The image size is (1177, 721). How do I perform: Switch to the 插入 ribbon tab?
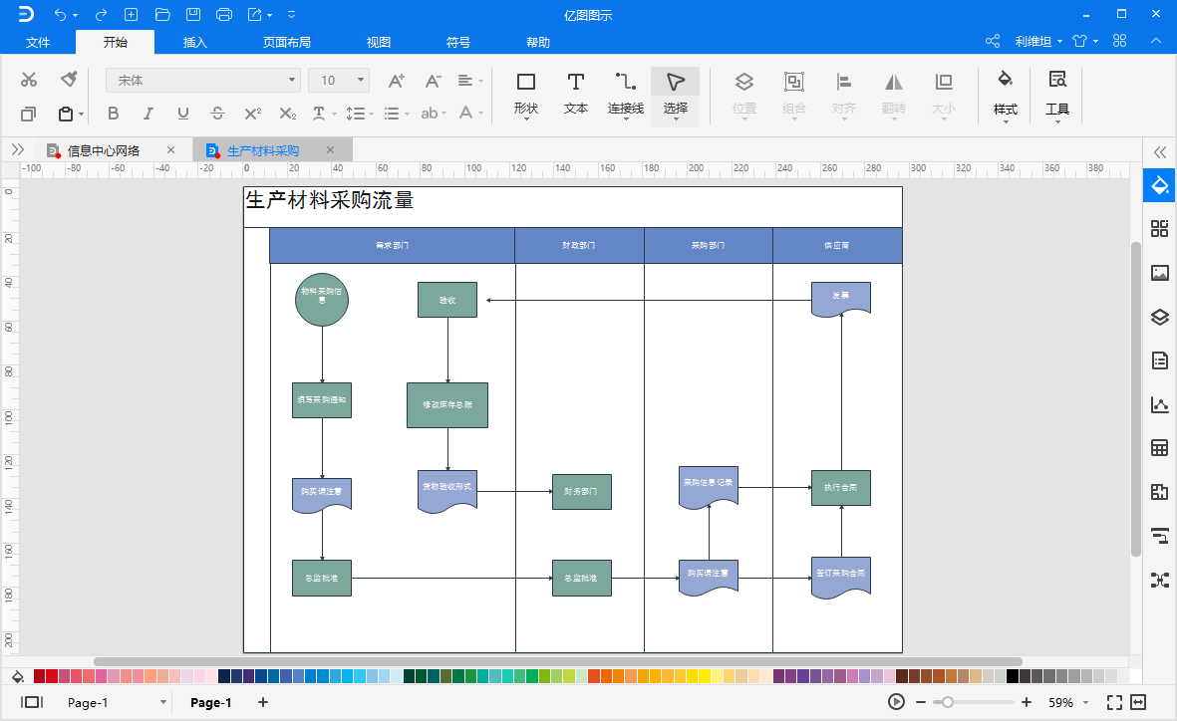[195, 42]
